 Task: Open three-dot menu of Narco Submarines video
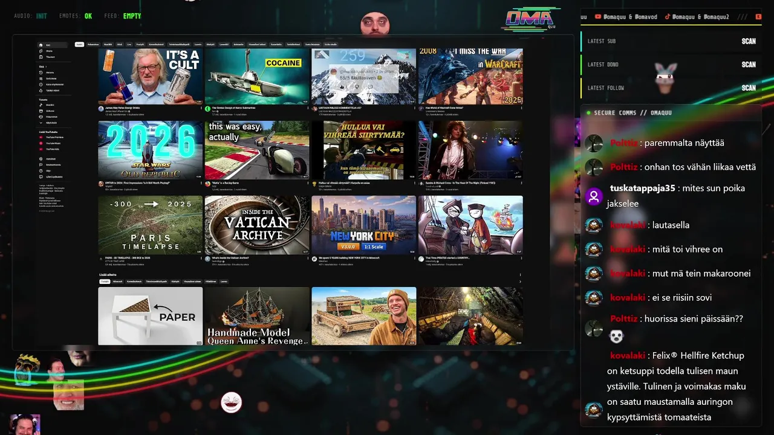coord(308,108)
